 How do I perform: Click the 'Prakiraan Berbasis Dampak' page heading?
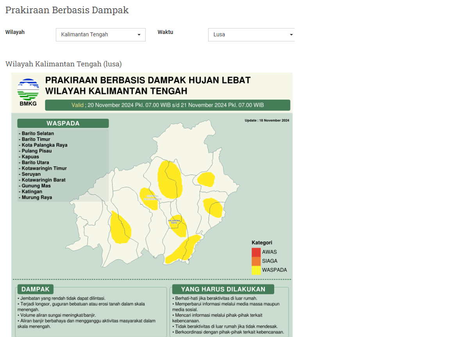click(x=67, y=10)
